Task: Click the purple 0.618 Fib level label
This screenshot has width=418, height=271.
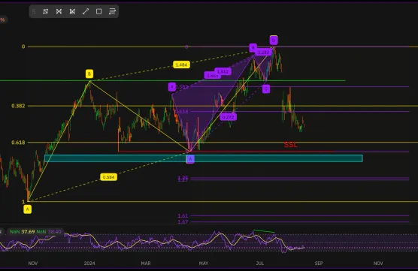Action: [182, 112]
